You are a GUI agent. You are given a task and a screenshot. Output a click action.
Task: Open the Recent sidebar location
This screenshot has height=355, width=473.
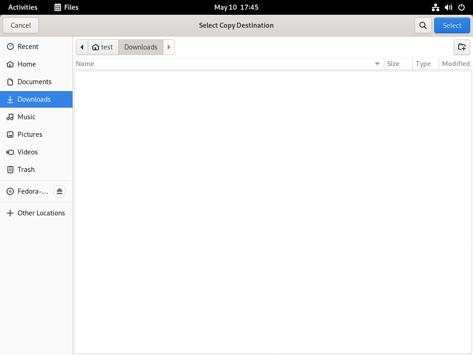tap(36, 47)
